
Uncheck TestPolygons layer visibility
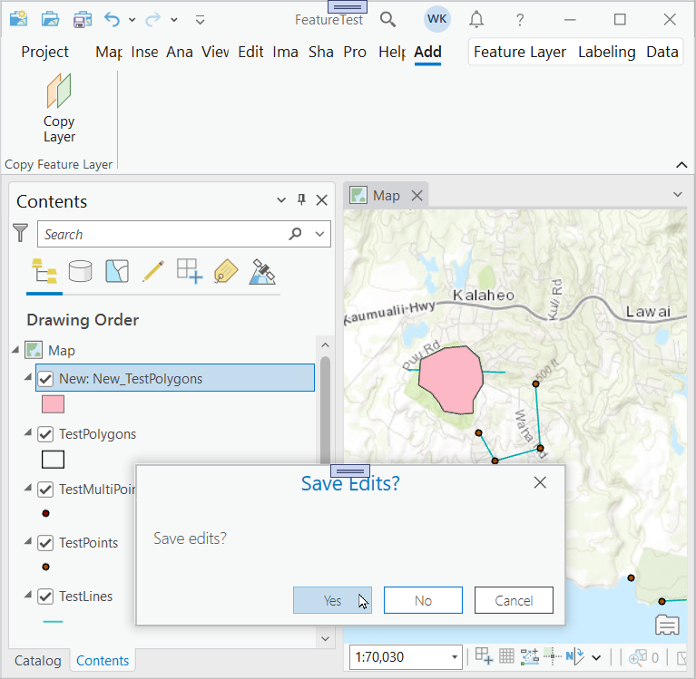tap(45, 433)
